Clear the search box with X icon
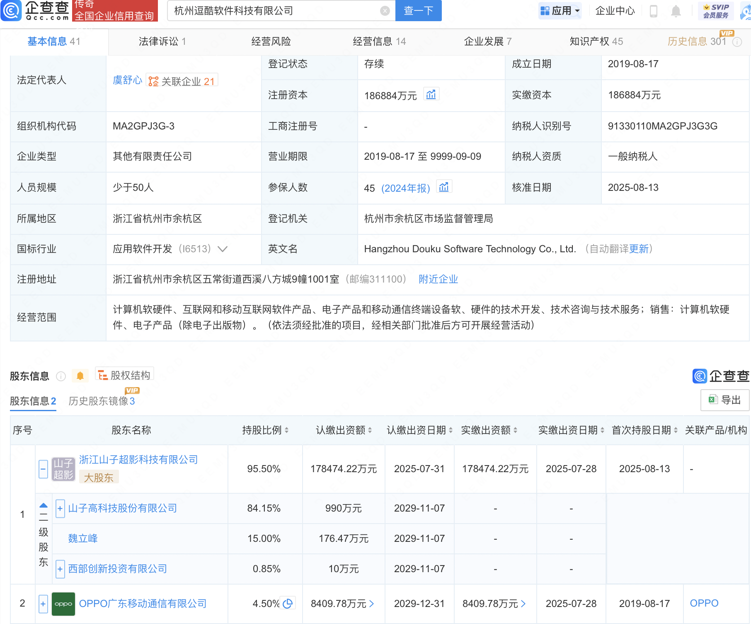This screenshot has height=624, width=751. click(x=385, y=11)
